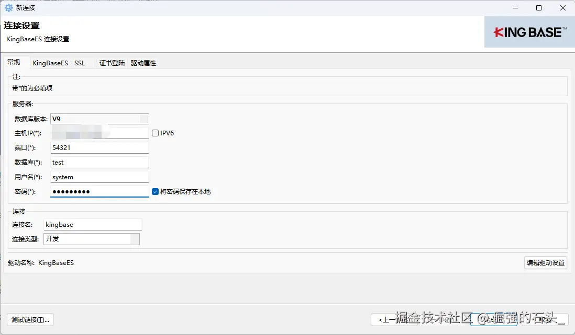Click the 密码 password field
This screenshot has width=575, height=335.
pyautogui.click(x=99, y=191)
